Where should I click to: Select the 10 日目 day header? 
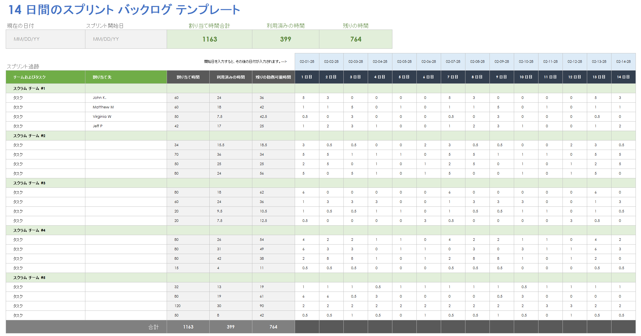526,77
